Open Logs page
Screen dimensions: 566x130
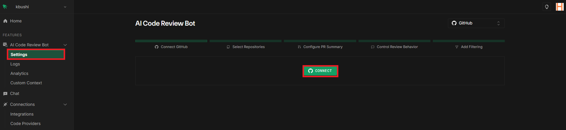pyautogui.click(x=15, y=64)
